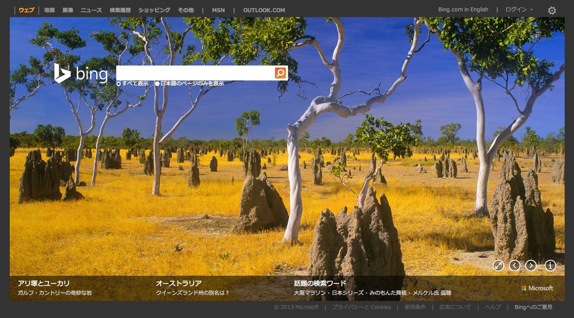Click the Bing logo
This screenshot has height=318, width=574.
pos(81,74)
